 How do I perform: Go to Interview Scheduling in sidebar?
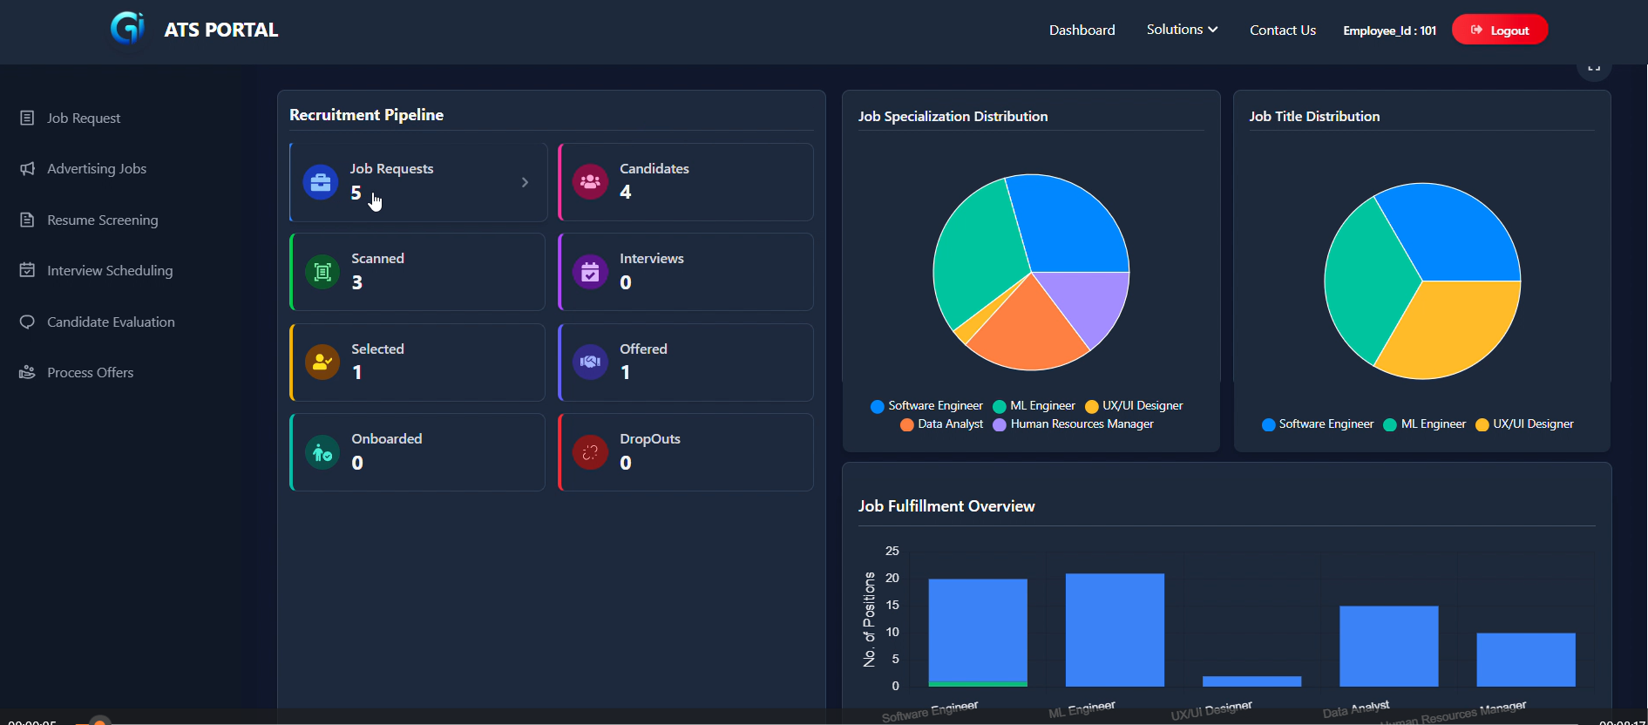[109, 271]
